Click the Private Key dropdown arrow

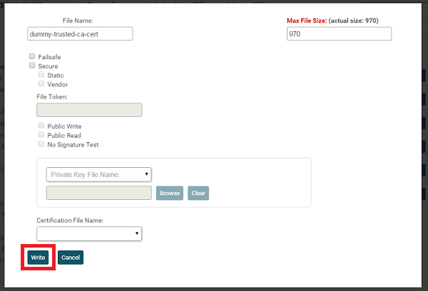point(146,174)
